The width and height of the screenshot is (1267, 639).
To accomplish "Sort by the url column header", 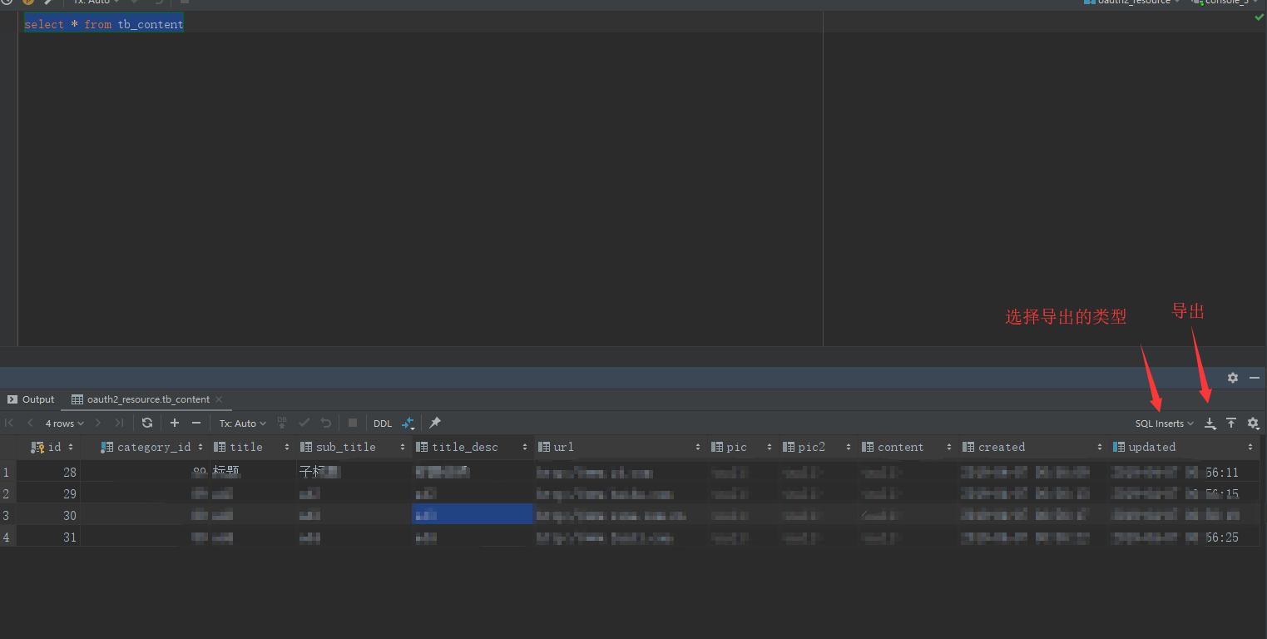I will [x=621, y=447].
